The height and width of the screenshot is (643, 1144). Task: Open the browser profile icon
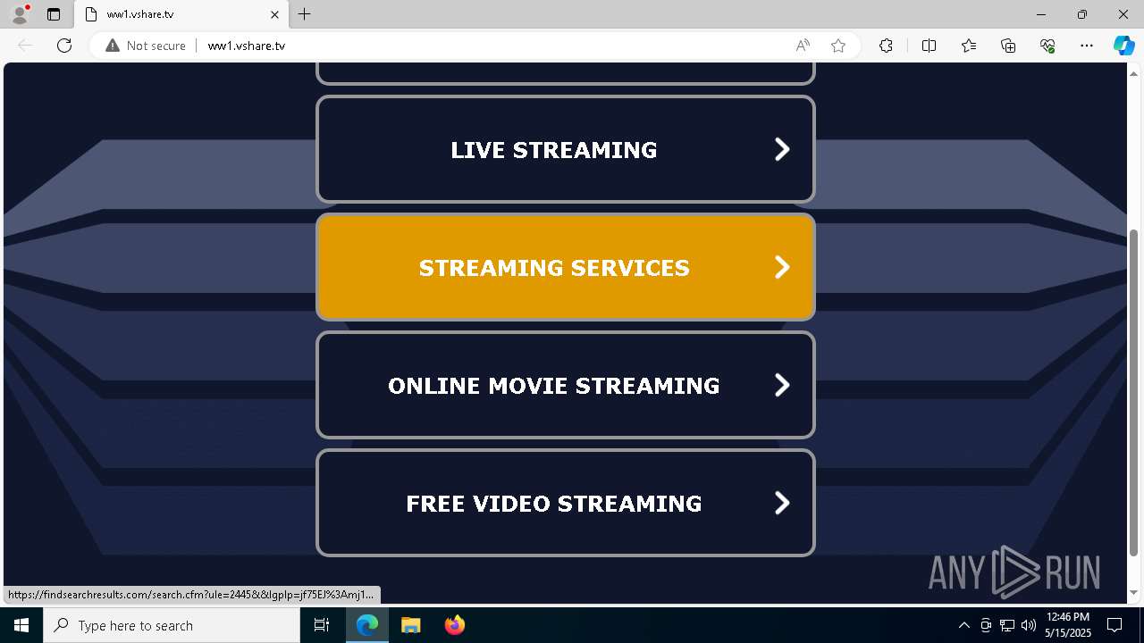pyautogui.click(x=19, y=14)
